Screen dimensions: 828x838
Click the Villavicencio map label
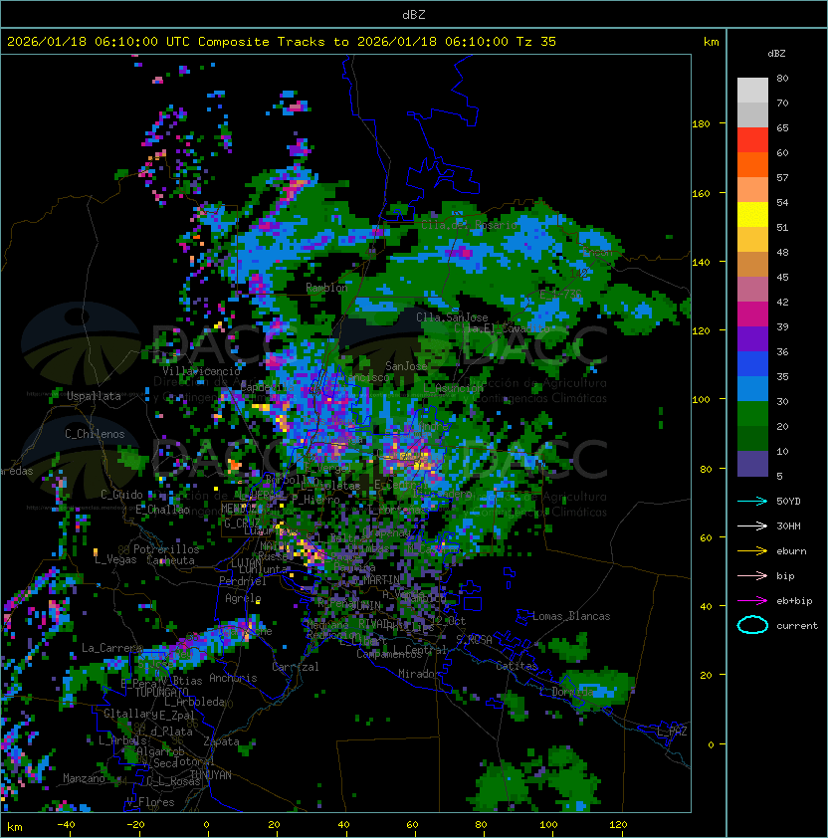coord(201,371)
